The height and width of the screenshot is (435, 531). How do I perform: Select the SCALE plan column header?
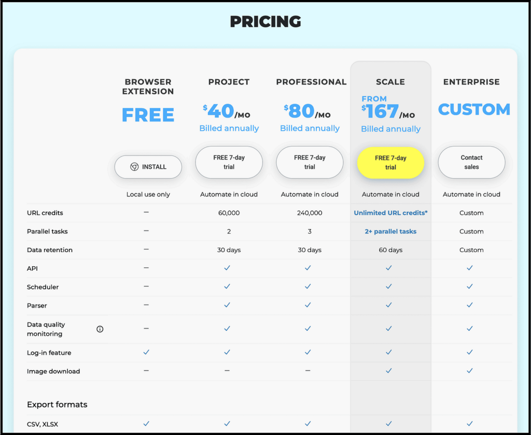(390, 82)
